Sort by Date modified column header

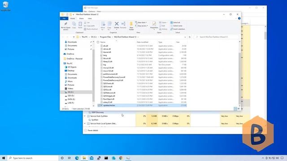click(142, 42)
